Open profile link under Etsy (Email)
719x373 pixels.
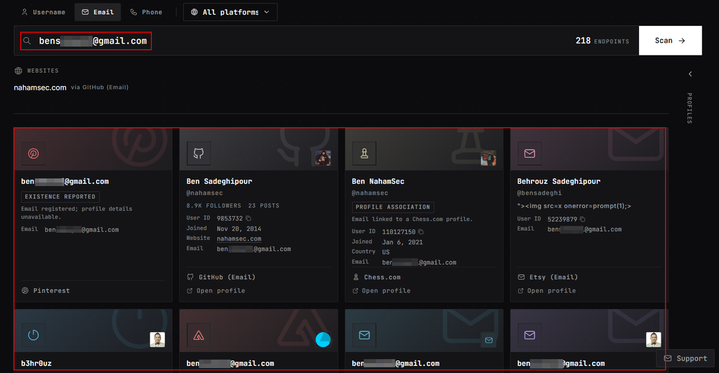[x=547, y=291]
